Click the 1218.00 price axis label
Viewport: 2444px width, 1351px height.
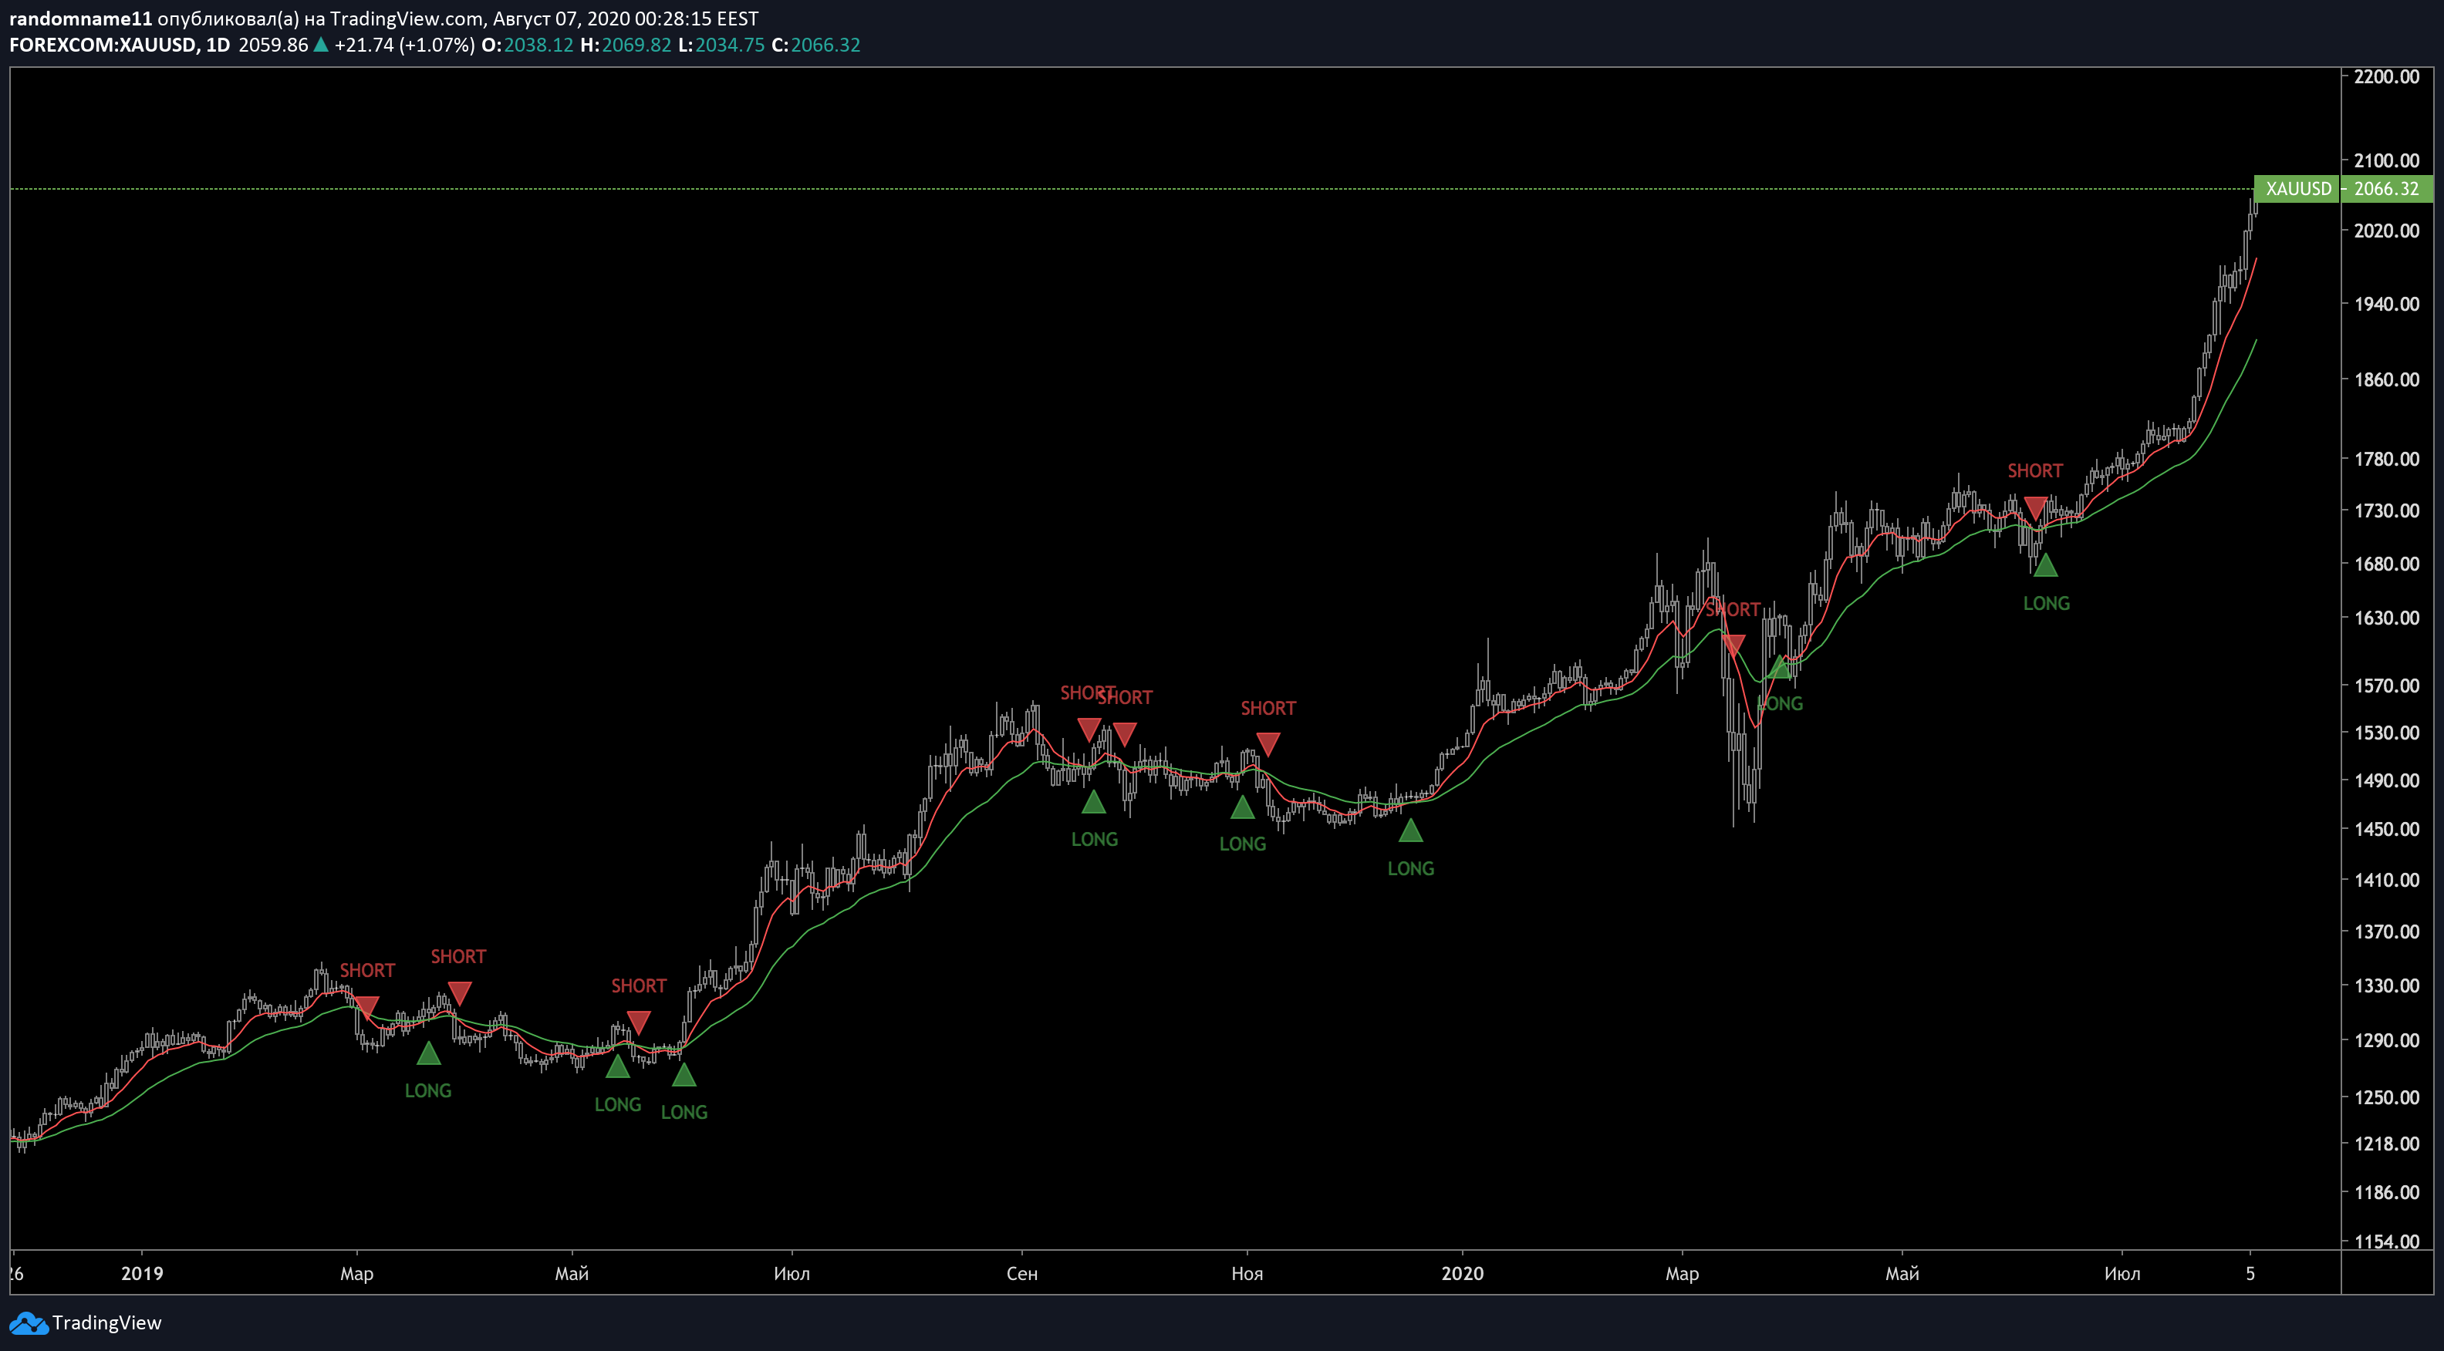click(x=2387, y=1144)
